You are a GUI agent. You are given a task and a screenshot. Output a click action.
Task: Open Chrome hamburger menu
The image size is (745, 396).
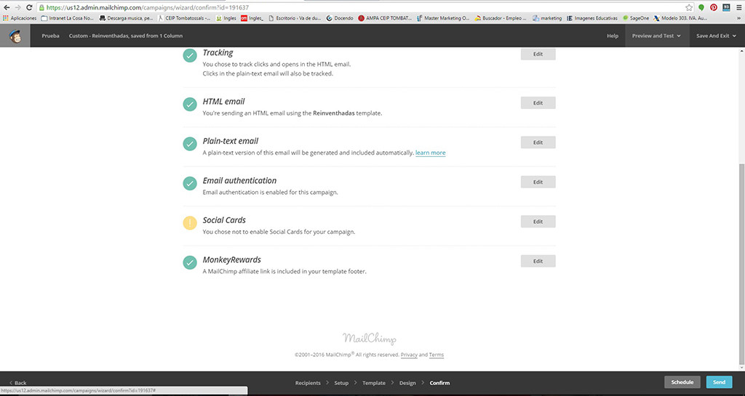point(739,7)
